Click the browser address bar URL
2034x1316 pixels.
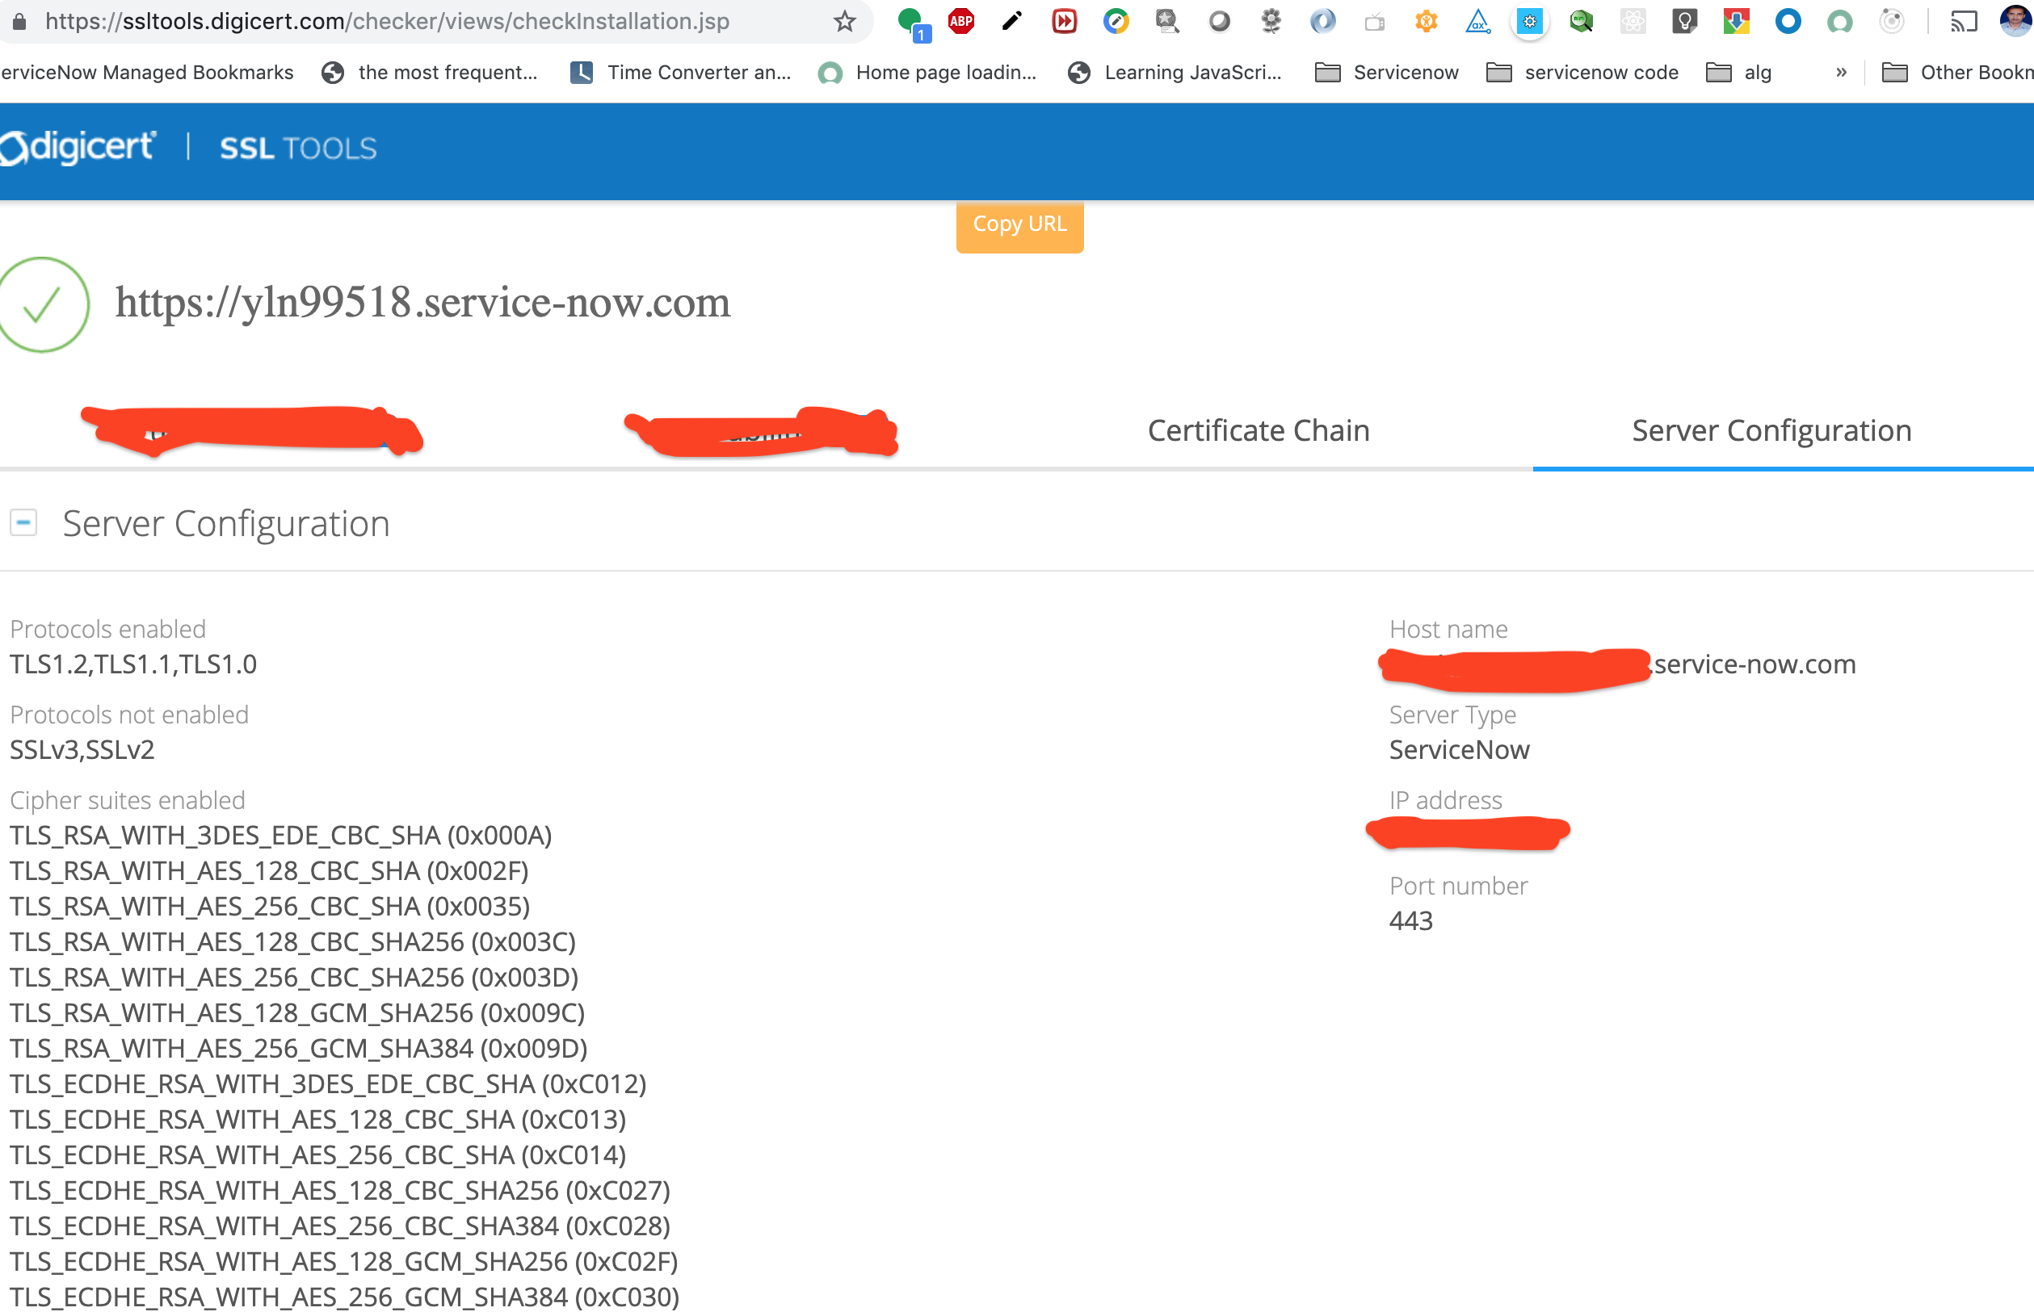point(387,20)
